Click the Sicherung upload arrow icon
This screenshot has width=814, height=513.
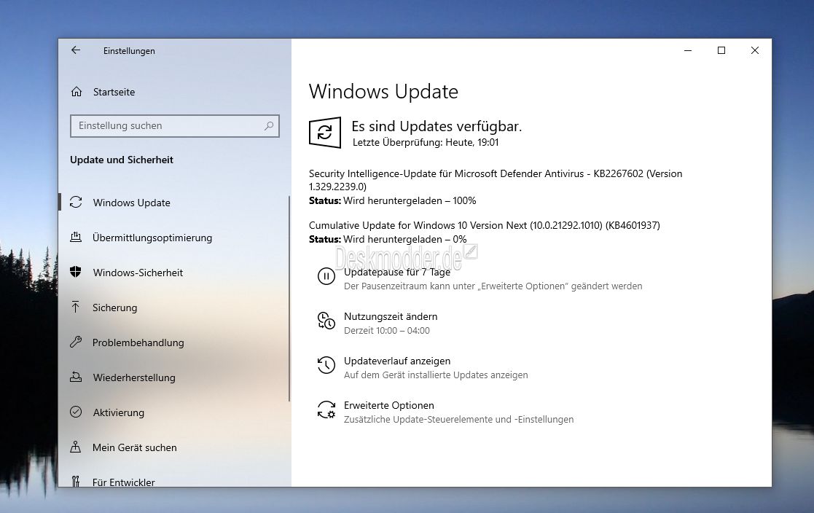[x=76, y=307]
